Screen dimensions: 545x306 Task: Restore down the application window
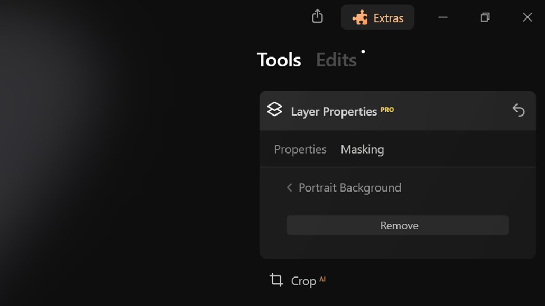[x=485, y=17]
